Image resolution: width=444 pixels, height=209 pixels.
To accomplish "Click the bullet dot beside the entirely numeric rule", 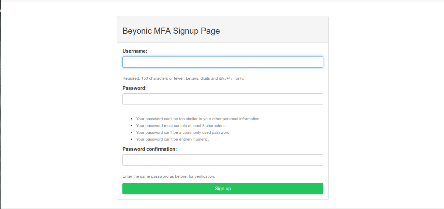I will coord(132,140).
